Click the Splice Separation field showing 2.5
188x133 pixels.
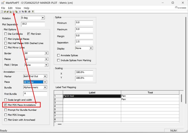click(84, 42)
